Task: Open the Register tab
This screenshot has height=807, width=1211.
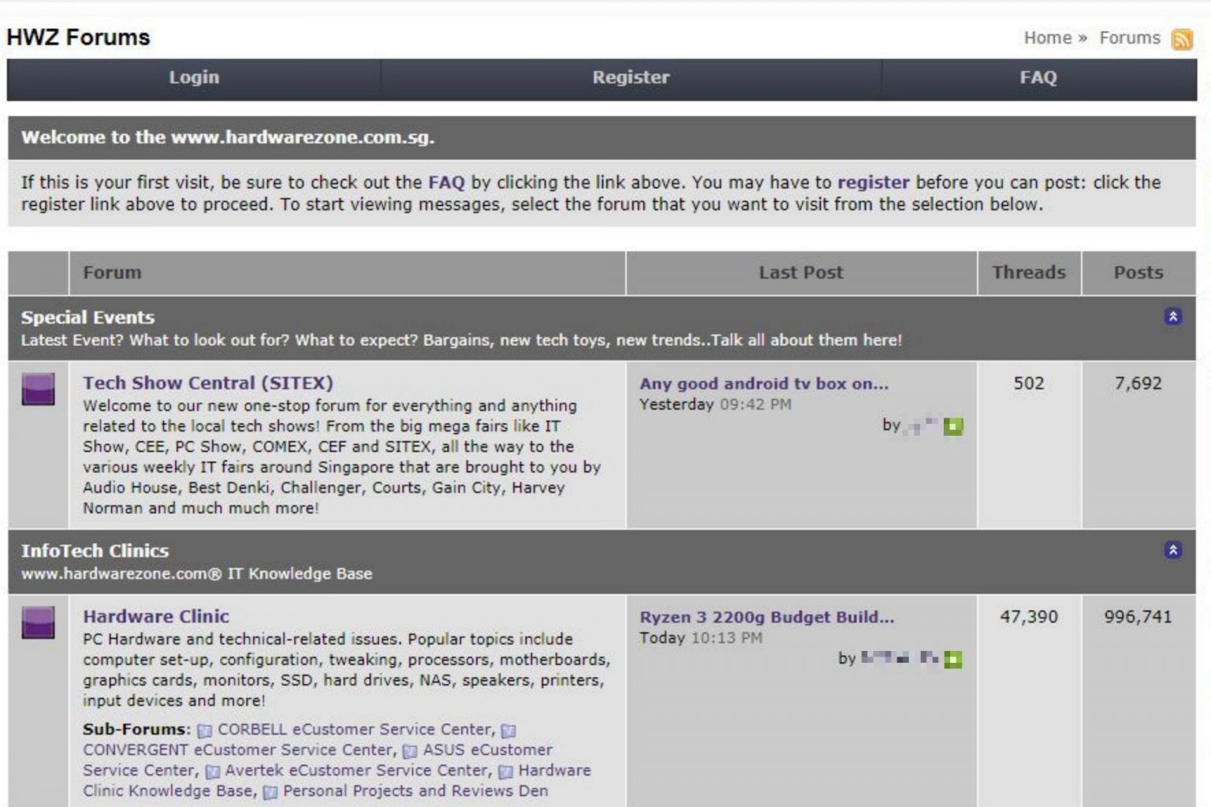Action: 631,78
